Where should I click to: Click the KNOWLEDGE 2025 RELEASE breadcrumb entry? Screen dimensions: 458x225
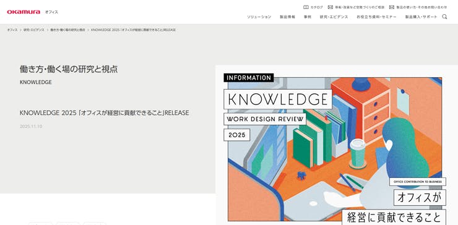pyautogui.click(x=133, y=30)
